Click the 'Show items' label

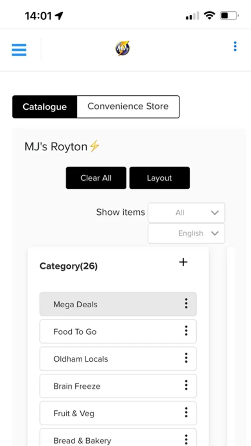(x=120, y=212)
